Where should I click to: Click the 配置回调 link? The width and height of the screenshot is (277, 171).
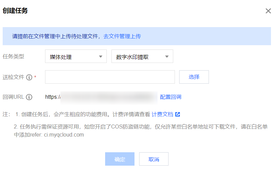171,97
